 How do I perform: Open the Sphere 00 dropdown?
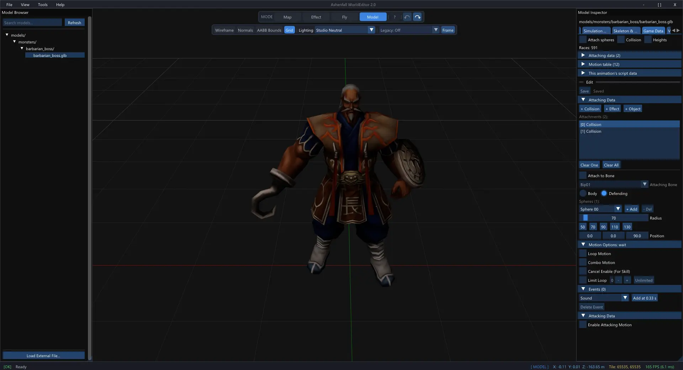(x=600, y=209)
